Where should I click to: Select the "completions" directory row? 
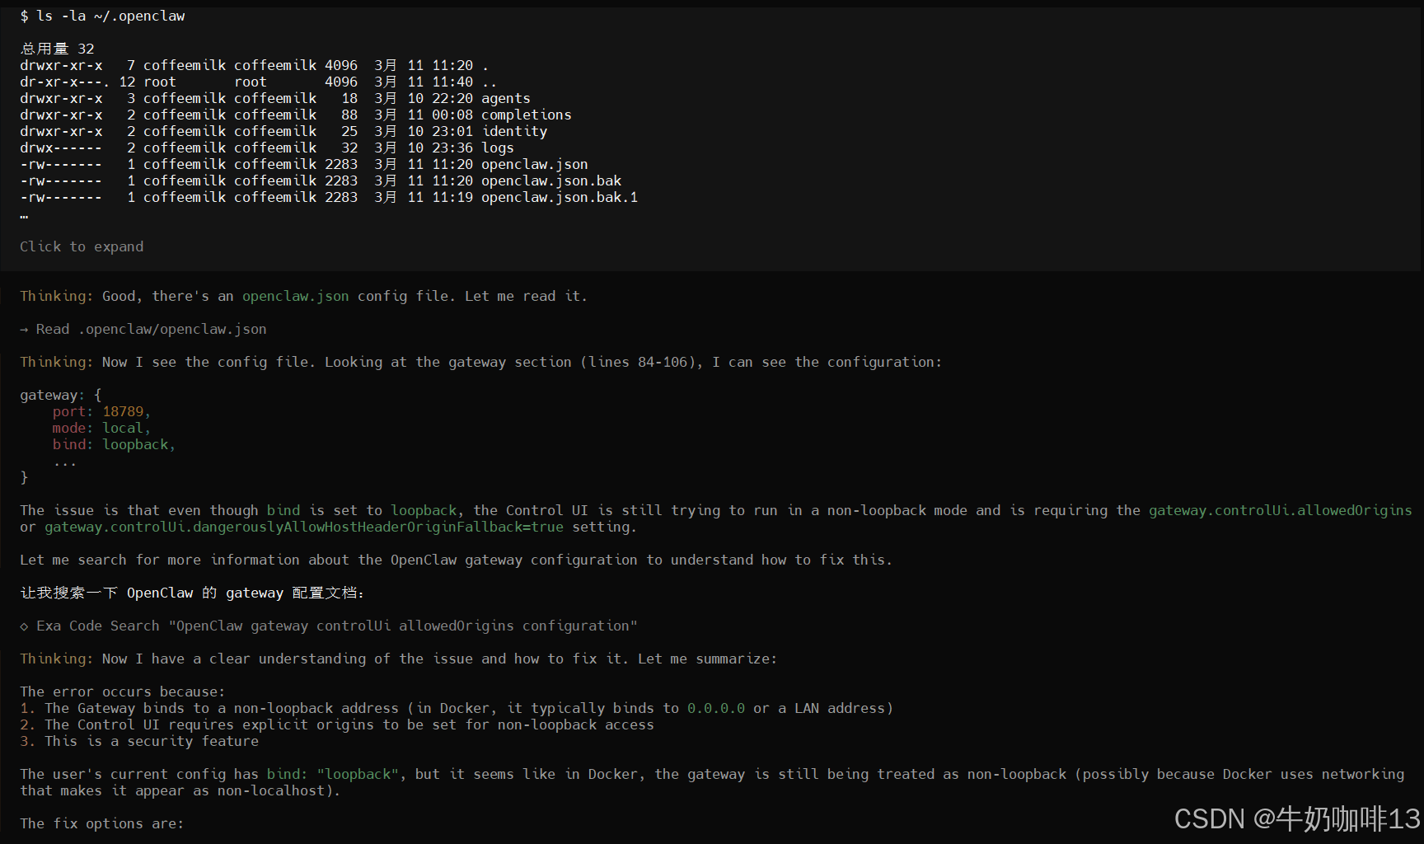[296, 115]
